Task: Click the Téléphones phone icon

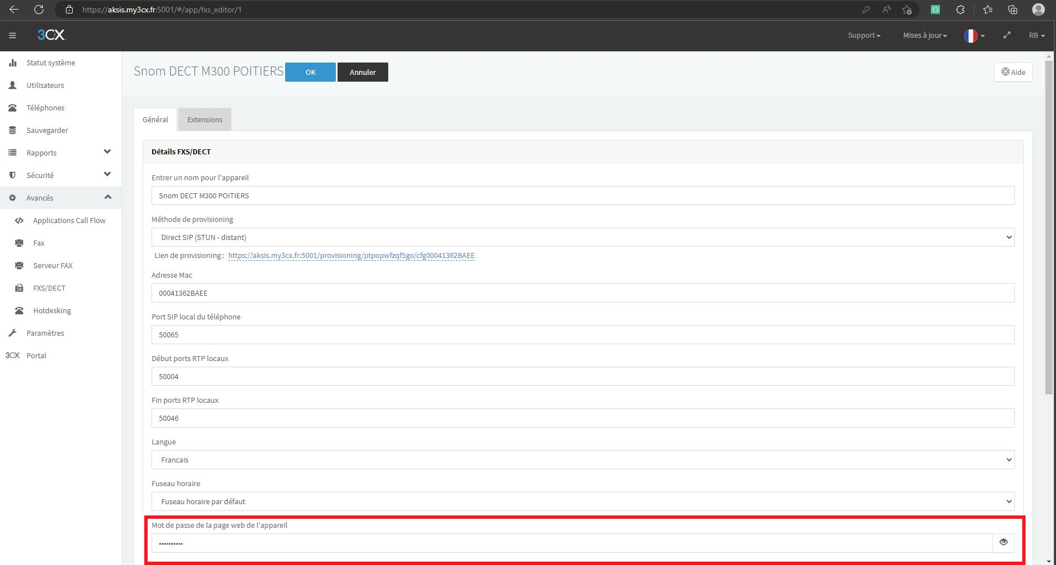Action: pyautogui.click(x=12, y=108)
